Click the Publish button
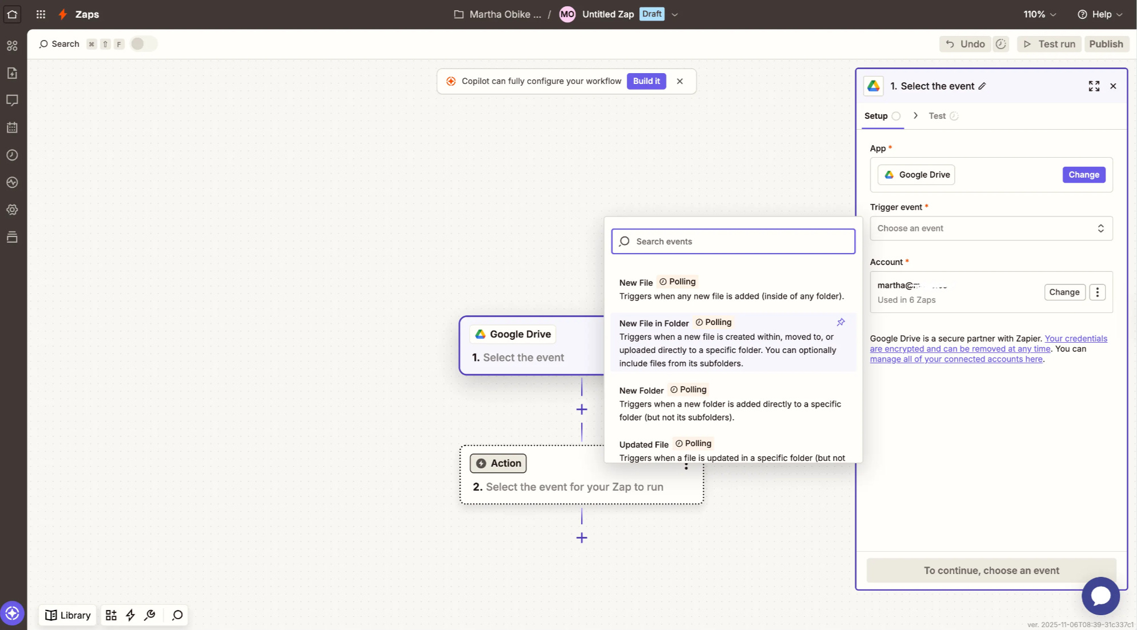Image resolution: width=1137 pixels, height=630 pixels. 1106,44
